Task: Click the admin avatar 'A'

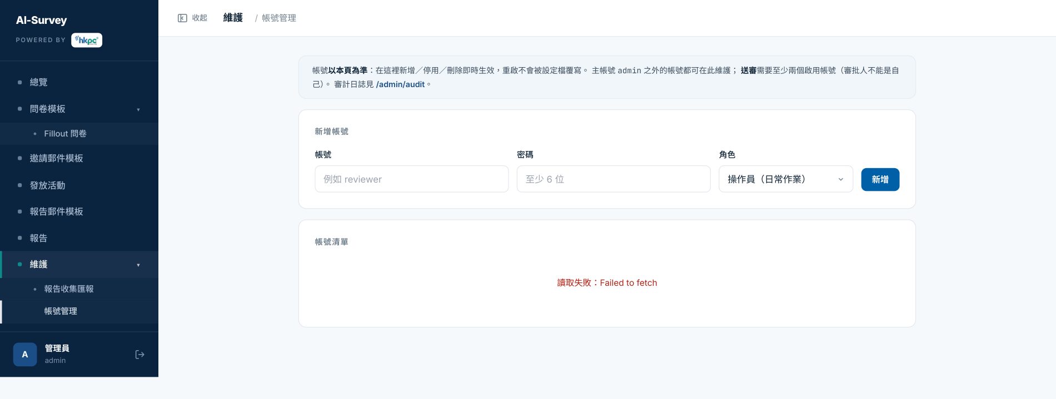Action: click(x=25, y=355)
